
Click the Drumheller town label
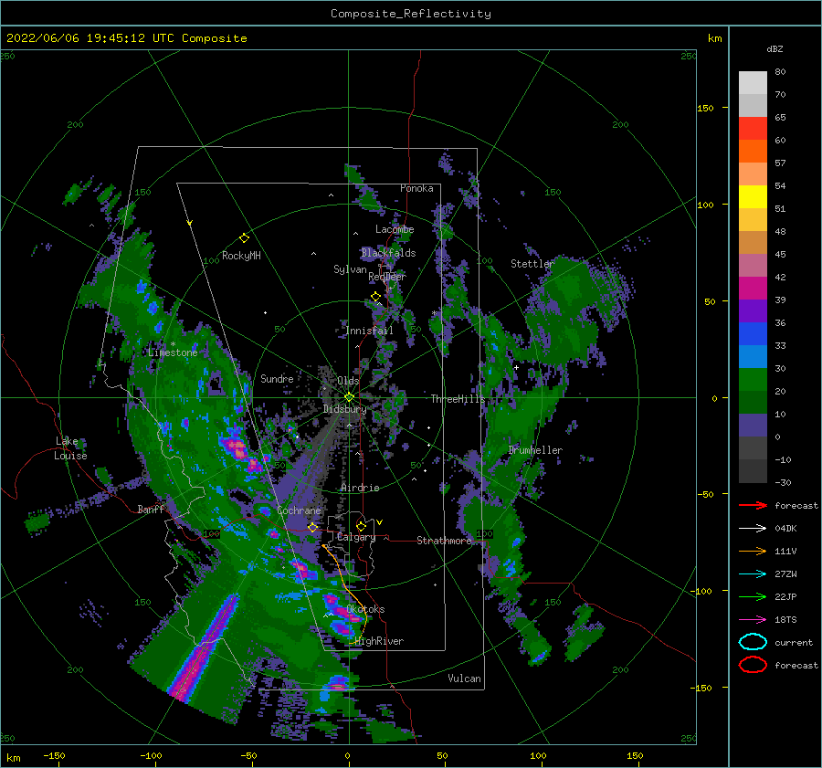point(535,450)
